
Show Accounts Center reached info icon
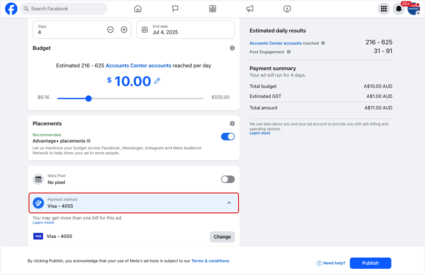click(323, 43)
